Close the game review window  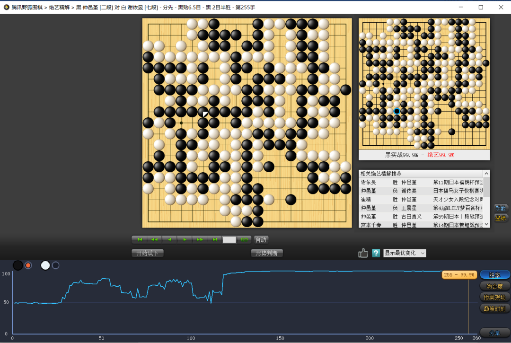(501, 7)
